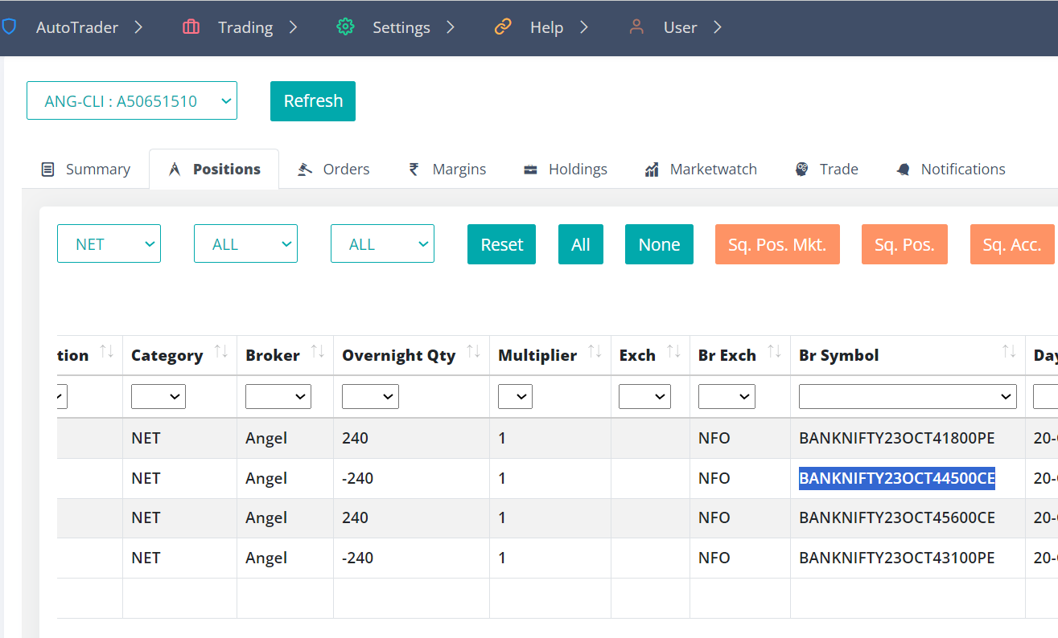Open the Br Symbol filter dropdown

[x=908, y=396]
